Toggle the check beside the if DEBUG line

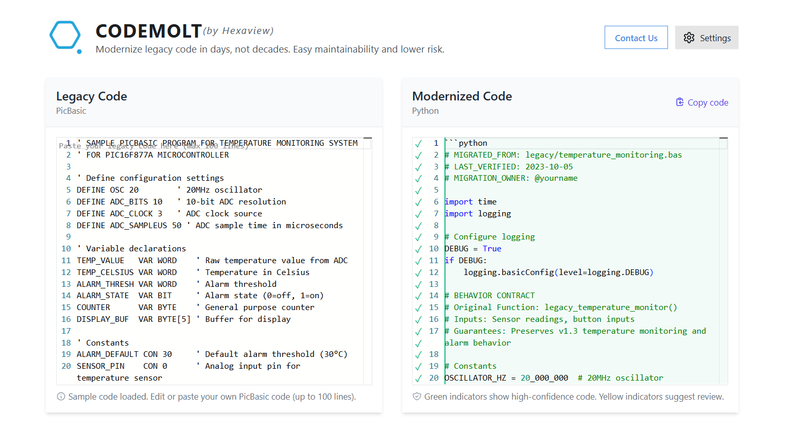418,260
